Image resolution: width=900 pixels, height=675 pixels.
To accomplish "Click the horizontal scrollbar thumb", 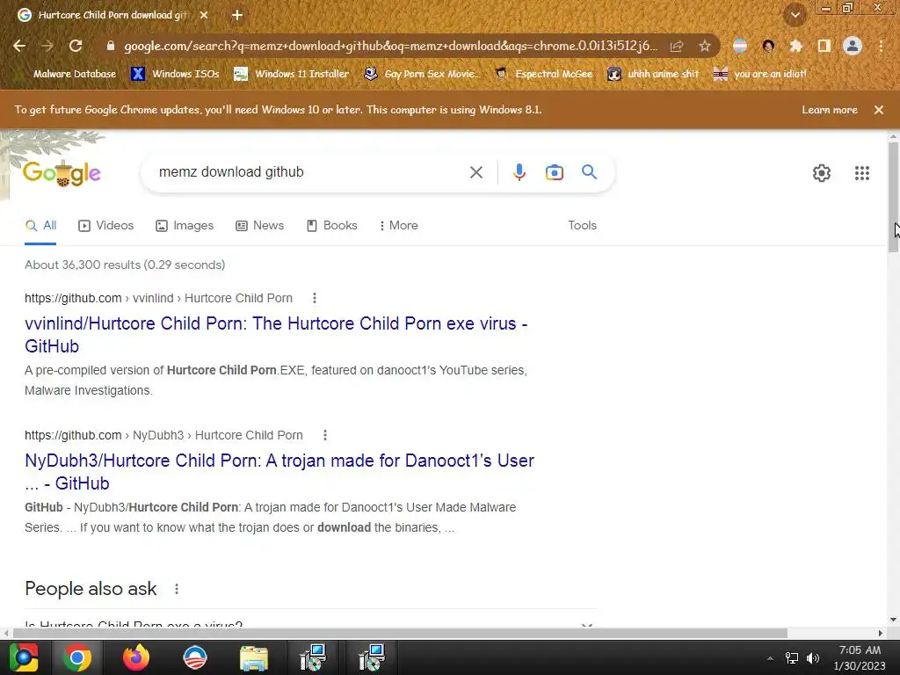I will pos(400,633).
